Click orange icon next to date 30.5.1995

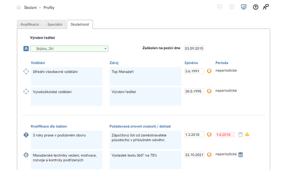(x=209, y=91)
